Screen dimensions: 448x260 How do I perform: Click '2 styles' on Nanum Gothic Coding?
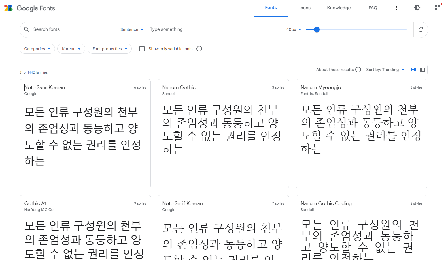(x=416, y=203)
